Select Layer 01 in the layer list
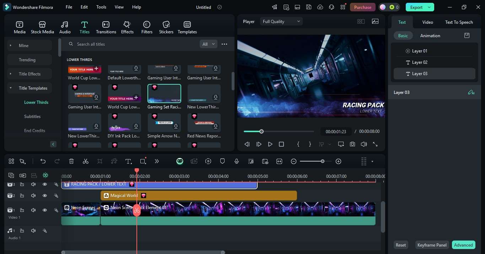 pos(435,51)
